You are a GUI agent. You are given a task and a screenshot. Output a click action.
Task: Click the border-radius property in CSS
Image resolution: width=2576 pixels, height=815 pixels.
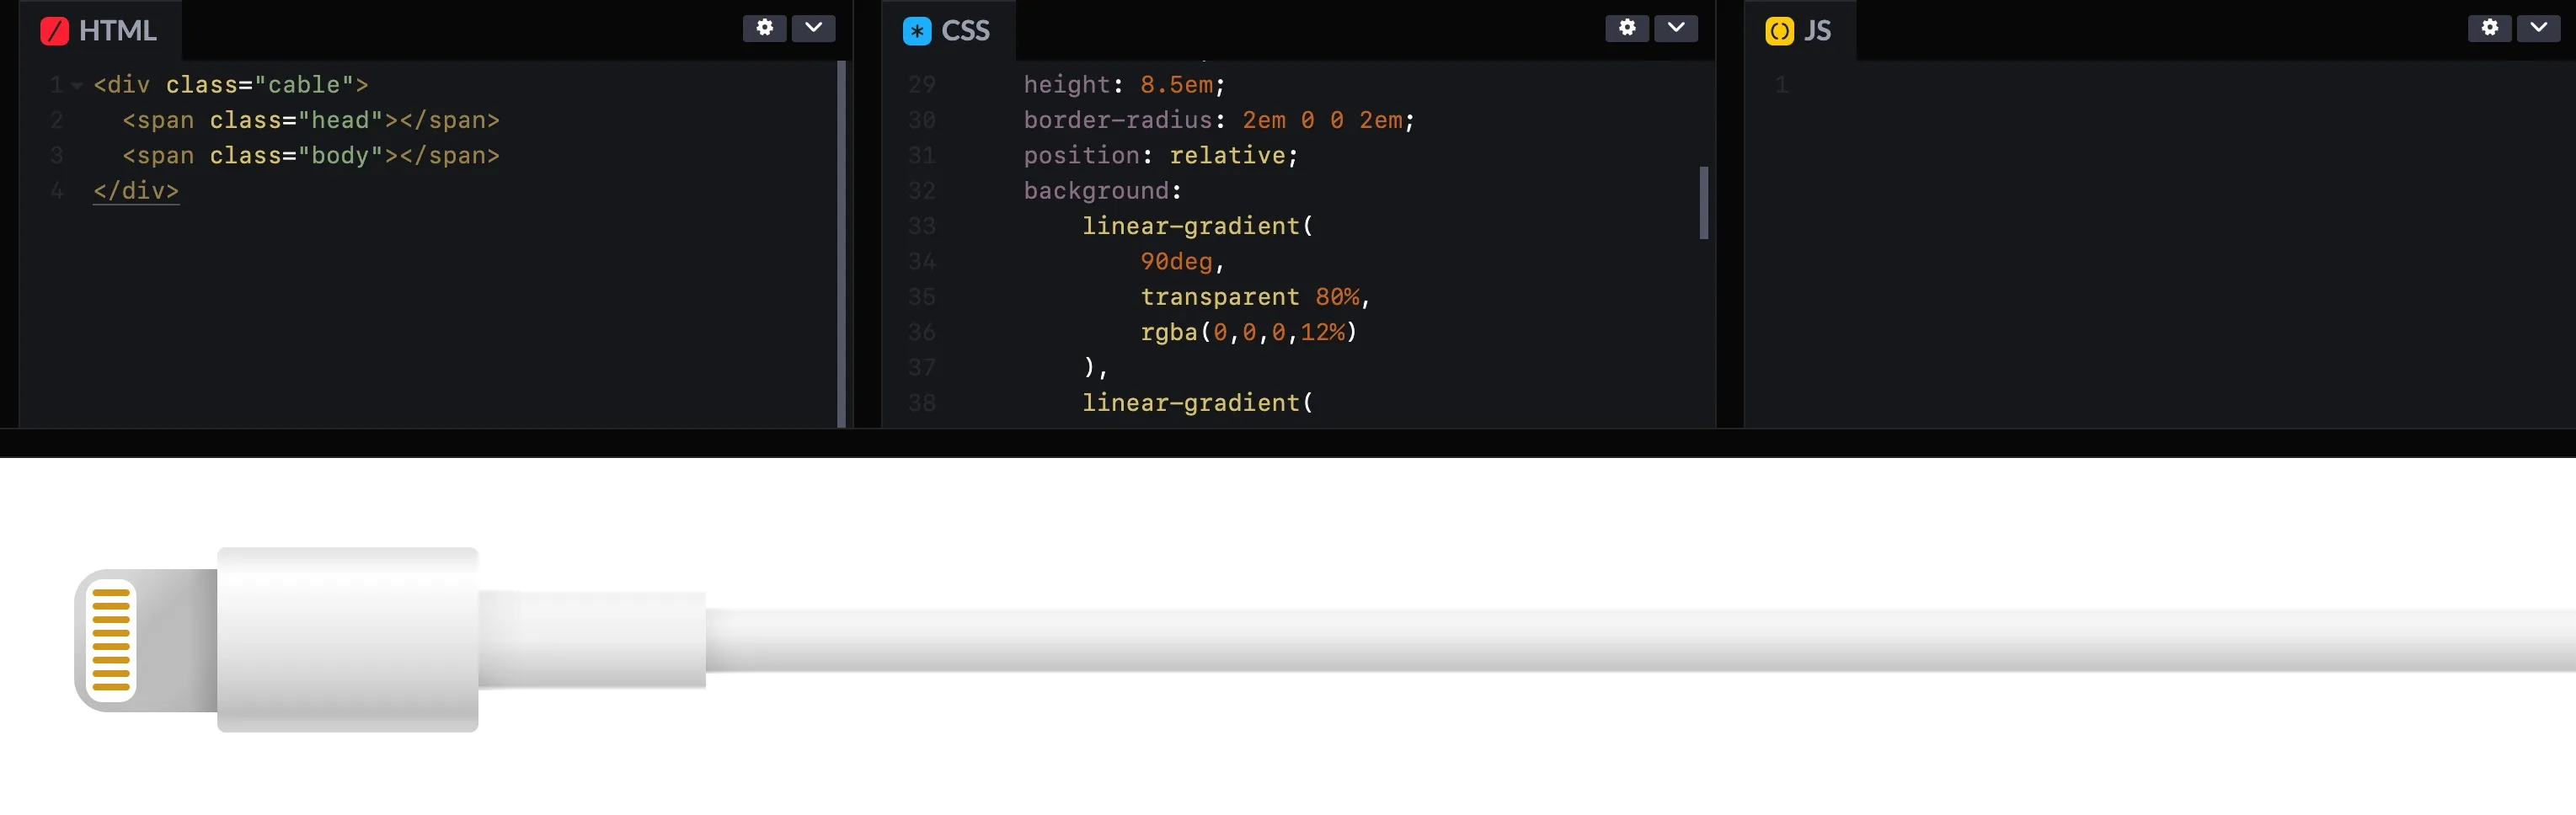(x=1117, y=120)
